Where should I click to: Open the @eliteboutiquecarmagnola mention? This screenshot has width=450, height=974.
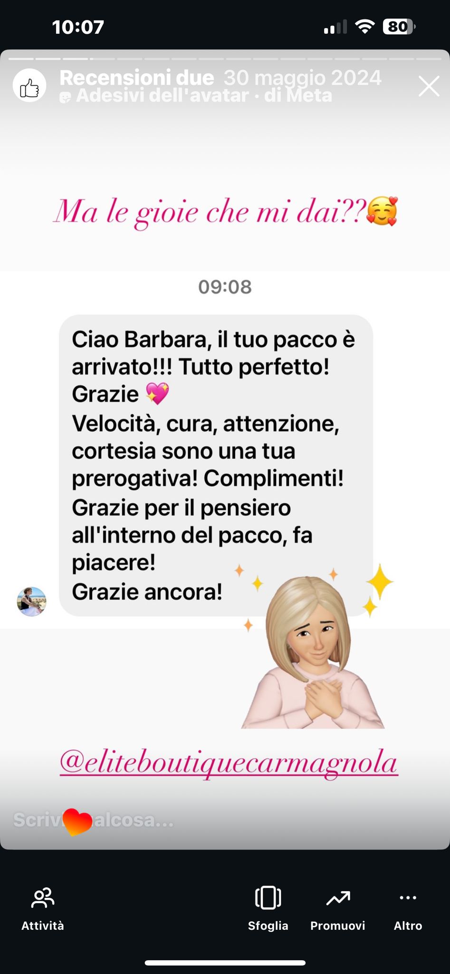229,763
